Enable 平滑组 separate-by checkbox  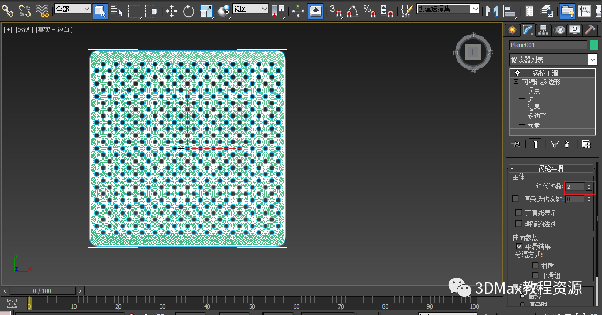(x=535, y=275)
